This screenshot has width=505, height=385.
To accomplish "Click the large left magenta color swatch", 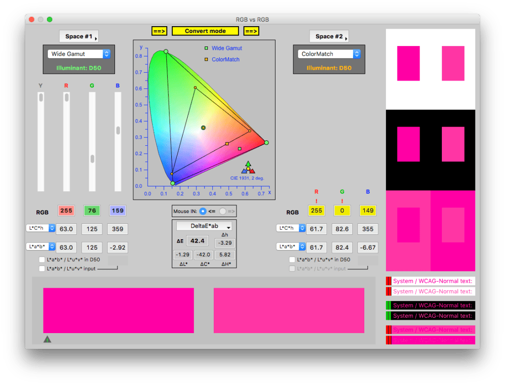I will point(118,310).
